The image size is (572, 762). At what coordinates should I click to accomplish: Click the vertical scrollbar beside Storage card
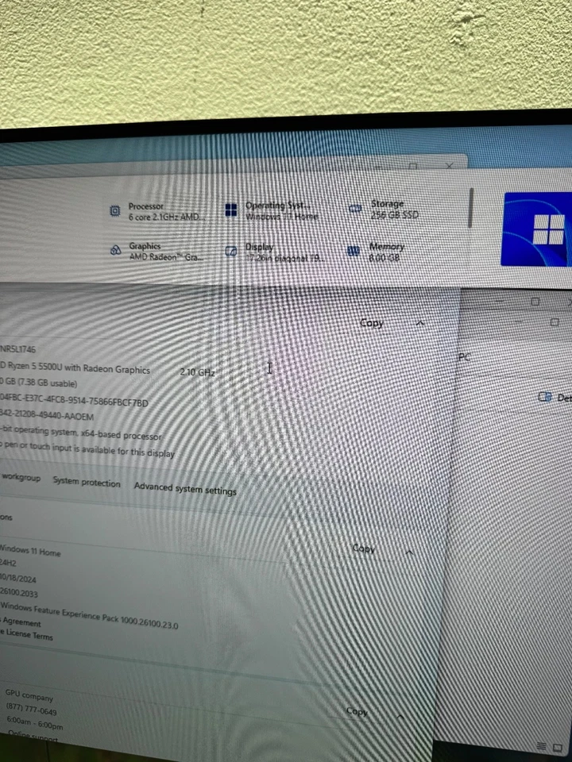click(x=470, y=208)
